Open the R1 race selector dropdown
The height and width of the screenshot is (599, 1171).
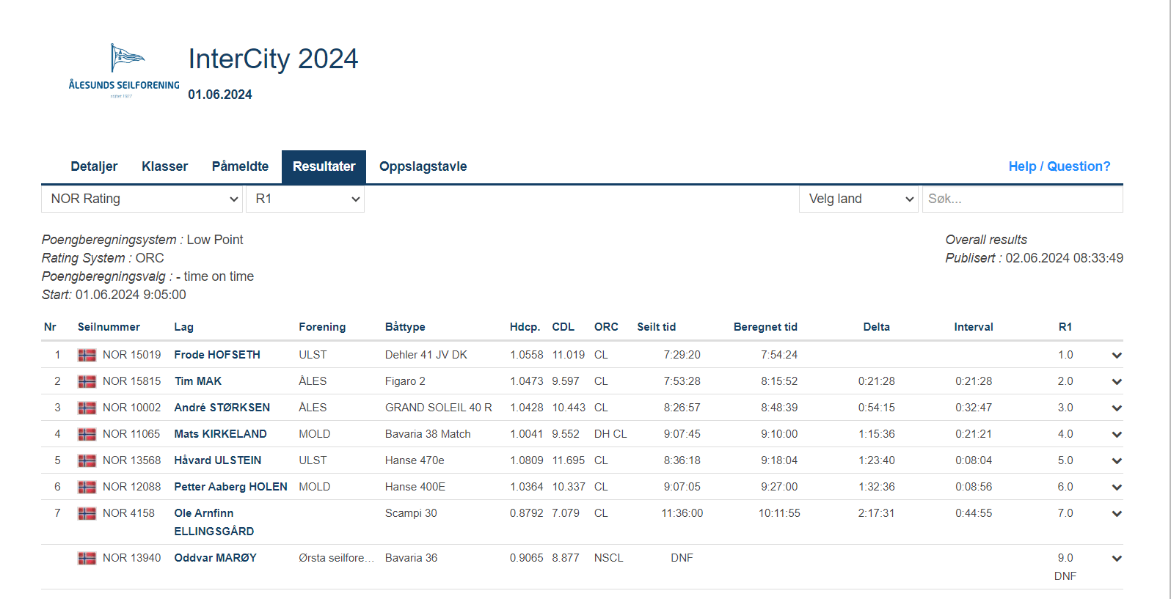tap(305, 199)
